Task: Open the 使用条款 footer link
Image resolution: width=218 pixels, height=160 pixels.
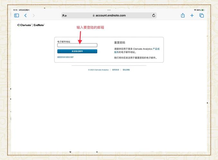Action: click(x=115, y=70)
